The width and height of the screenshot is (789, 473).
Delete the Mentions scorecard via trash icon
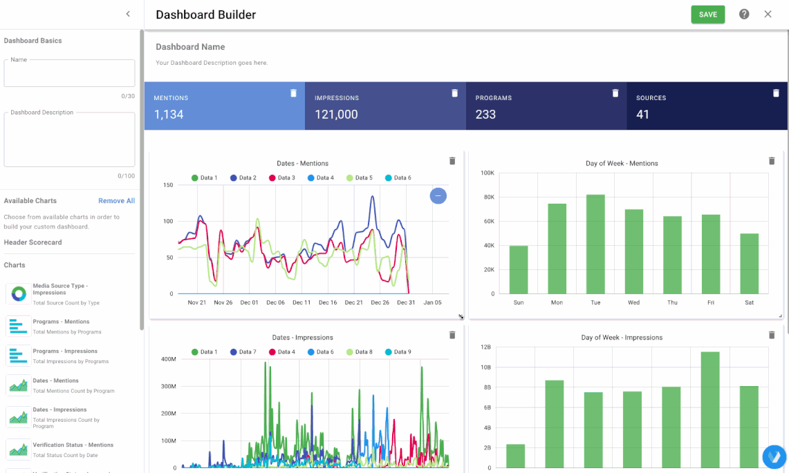[x=293, y=92]
